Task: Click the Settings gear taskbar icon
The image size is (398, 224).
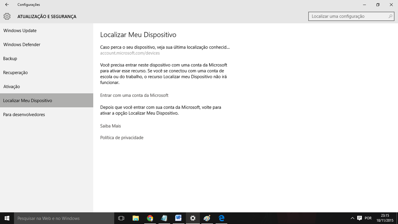Action: 193,218
